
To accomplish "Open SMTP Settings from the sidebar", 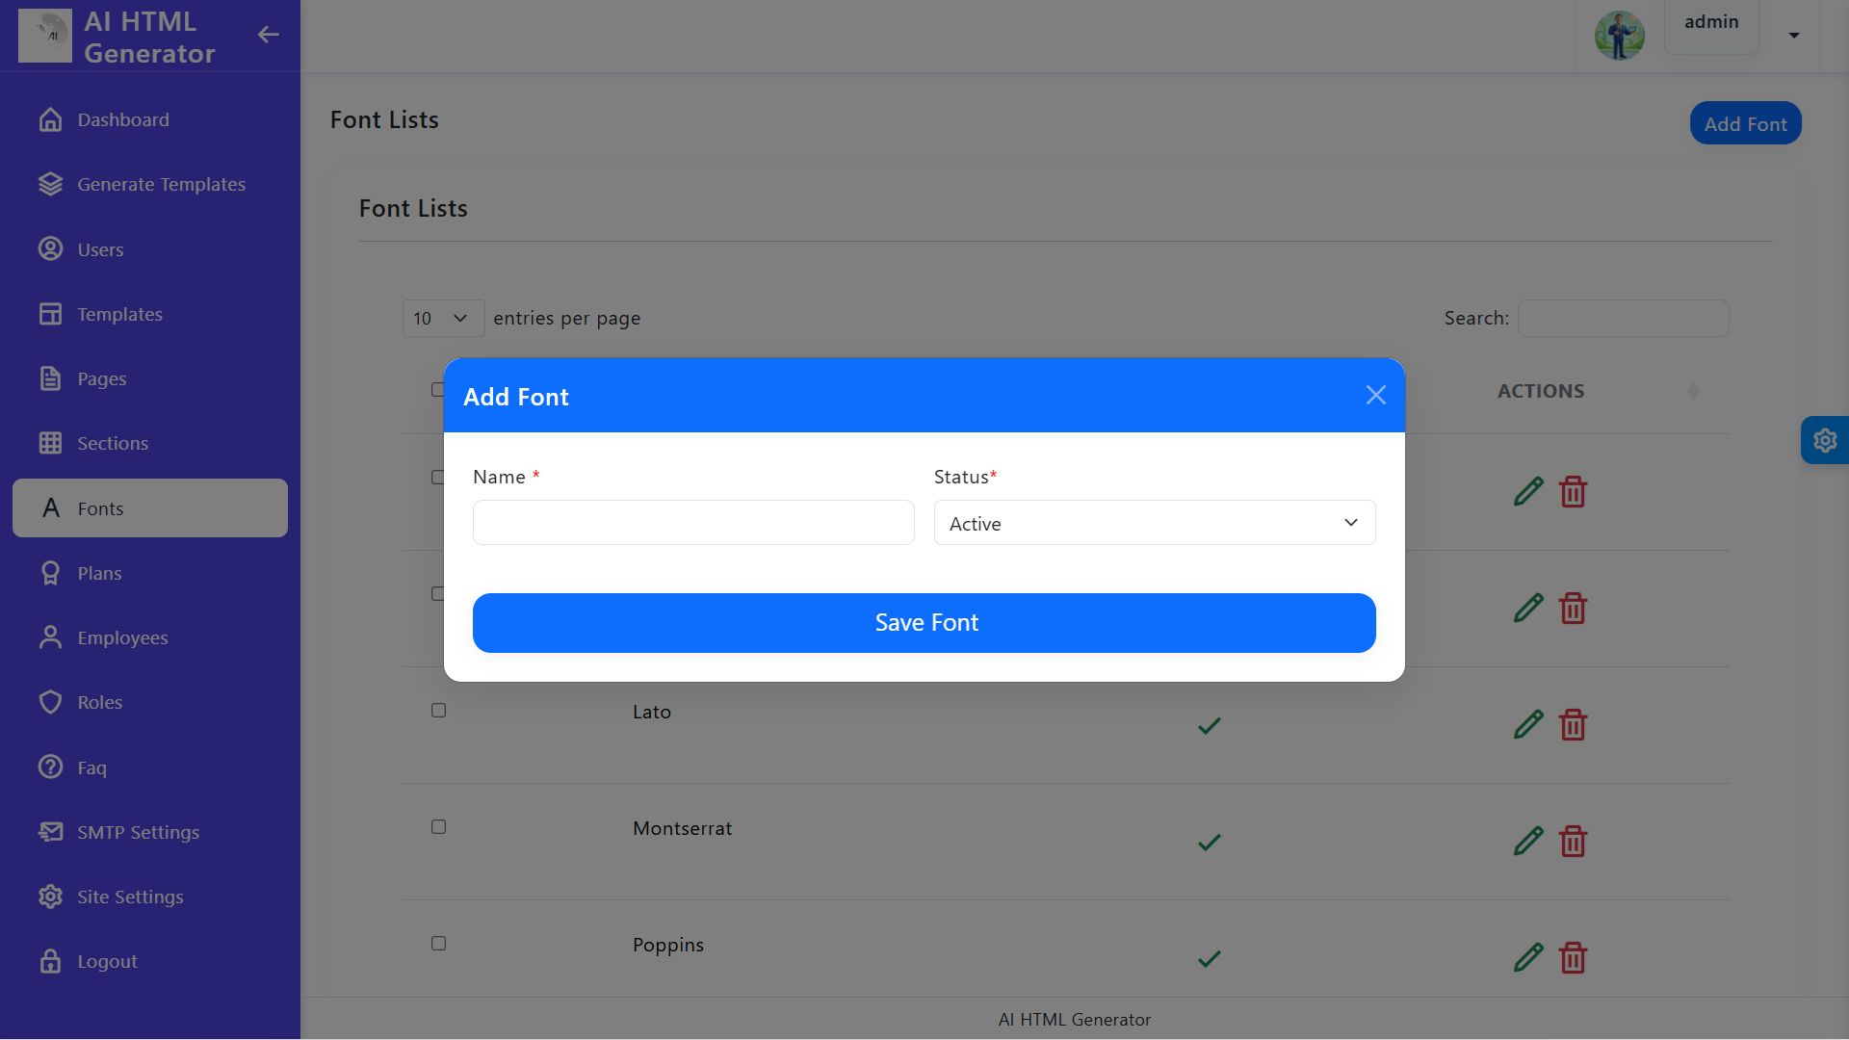I will (x=138, y=832).
